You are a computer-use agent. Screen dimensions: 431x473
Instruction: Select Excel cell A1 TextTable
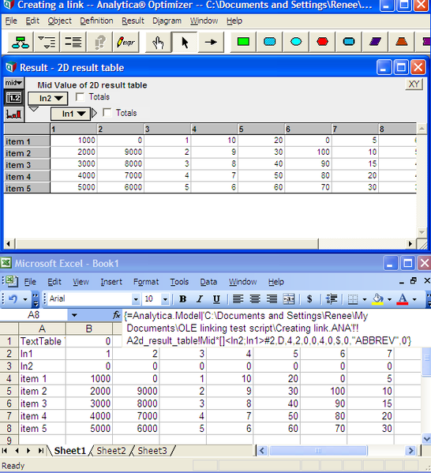click(x=42, y=341)
